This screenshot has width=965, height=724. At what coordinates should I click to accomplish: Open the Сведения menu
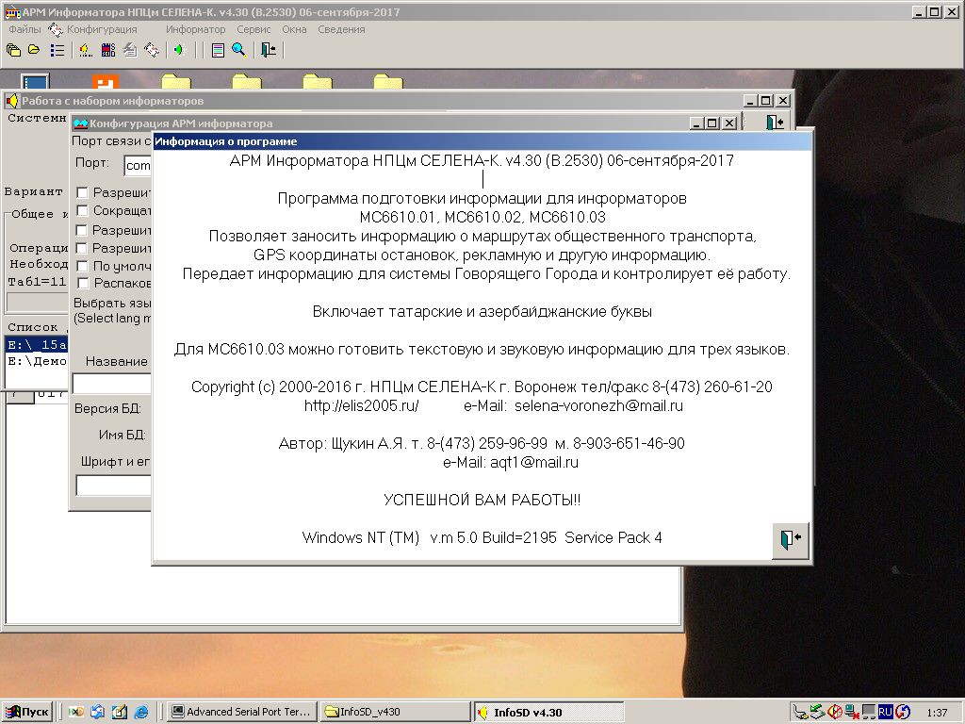[x=341, y=29]
